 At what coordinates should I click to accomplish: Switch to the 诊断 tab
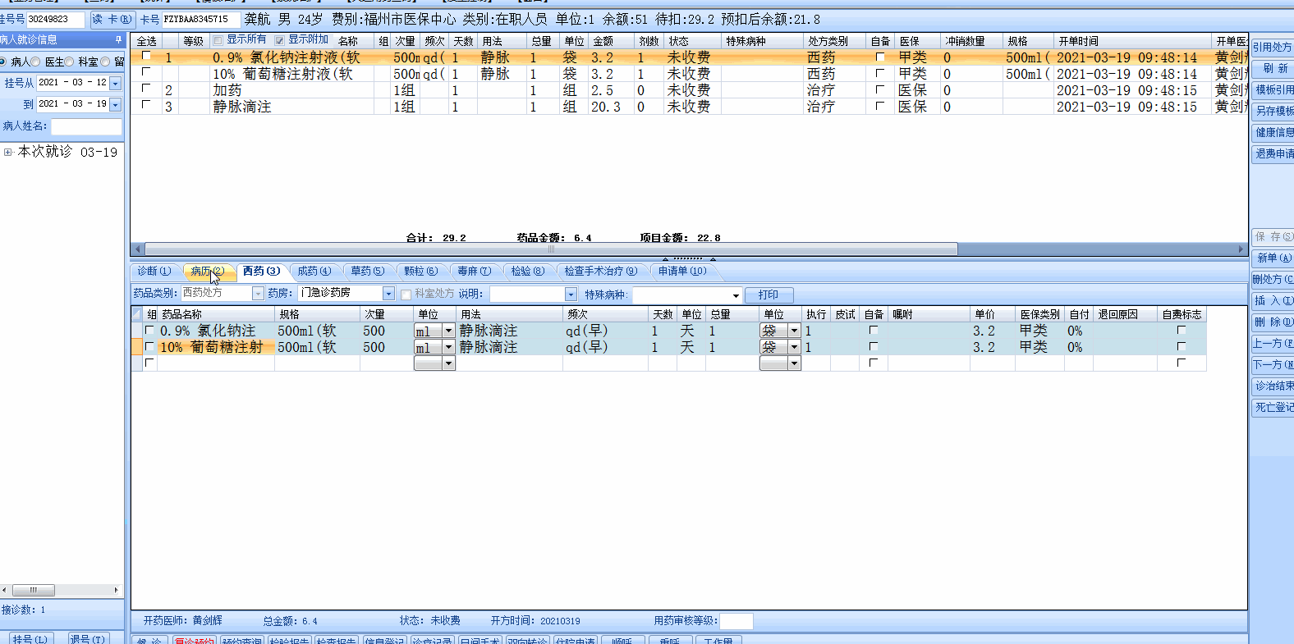point(154,272)
